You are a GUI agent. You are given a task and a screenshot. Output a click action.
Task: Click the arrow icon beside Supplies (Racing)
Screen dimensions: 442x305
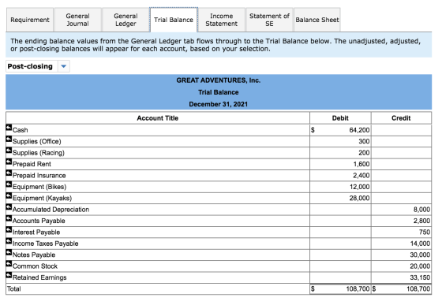tap(9, 151)
